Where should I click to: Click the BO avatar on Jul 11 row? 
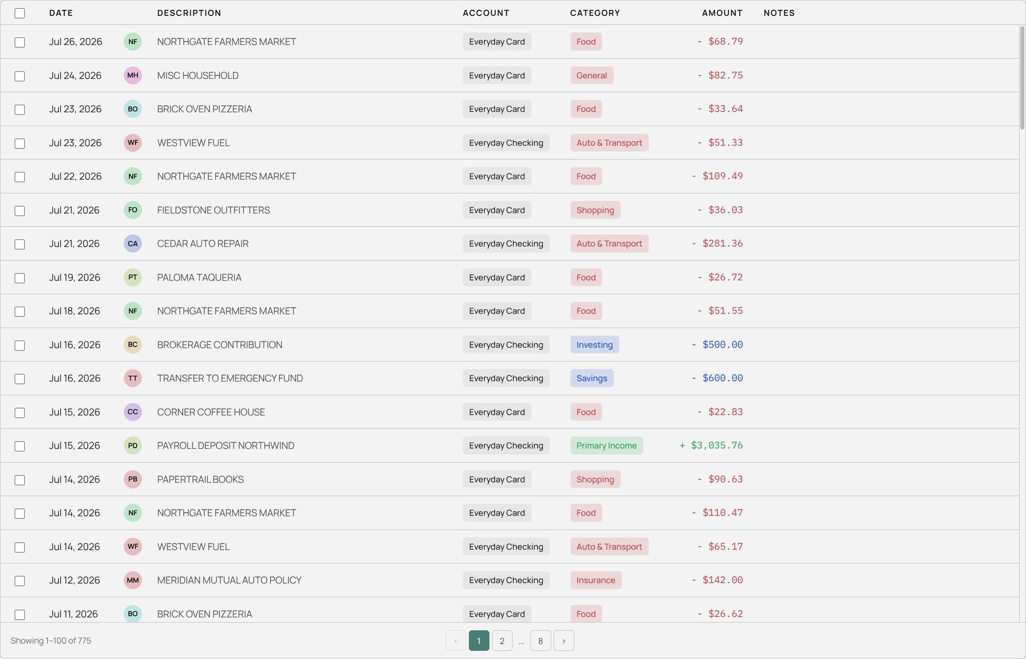tap(133, 614)
